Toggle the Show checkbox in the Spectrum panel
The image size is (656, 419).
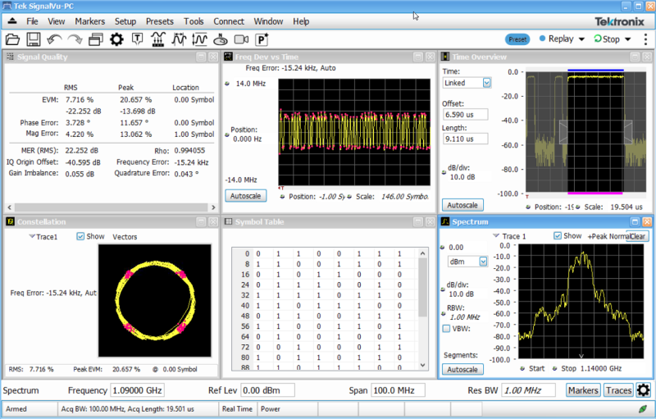(558, 236)
